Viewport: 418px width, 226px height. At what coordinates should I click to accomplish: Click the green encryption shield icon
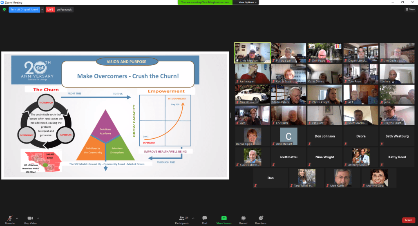(4, 9)
